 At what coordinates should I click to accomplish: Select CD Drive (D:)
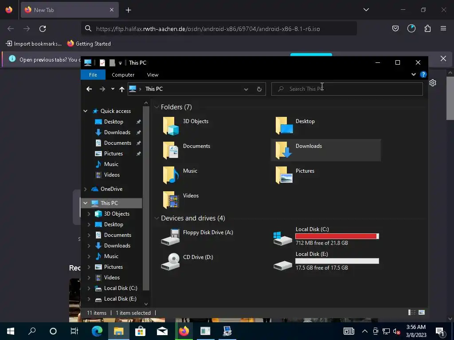tap(187, 262)
